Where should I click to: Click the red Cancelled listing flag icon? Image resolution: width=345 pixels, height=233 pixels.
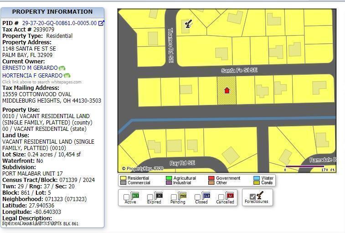230,195
